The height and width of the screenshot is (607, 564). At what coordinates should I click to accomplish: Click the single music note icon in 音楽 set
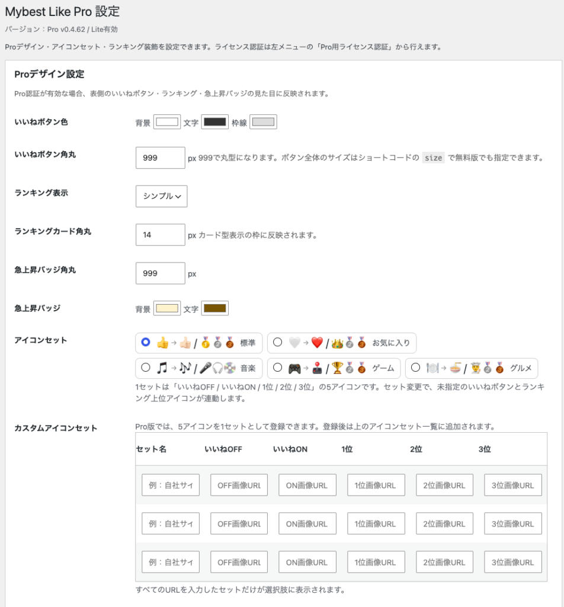coord(162,368)
